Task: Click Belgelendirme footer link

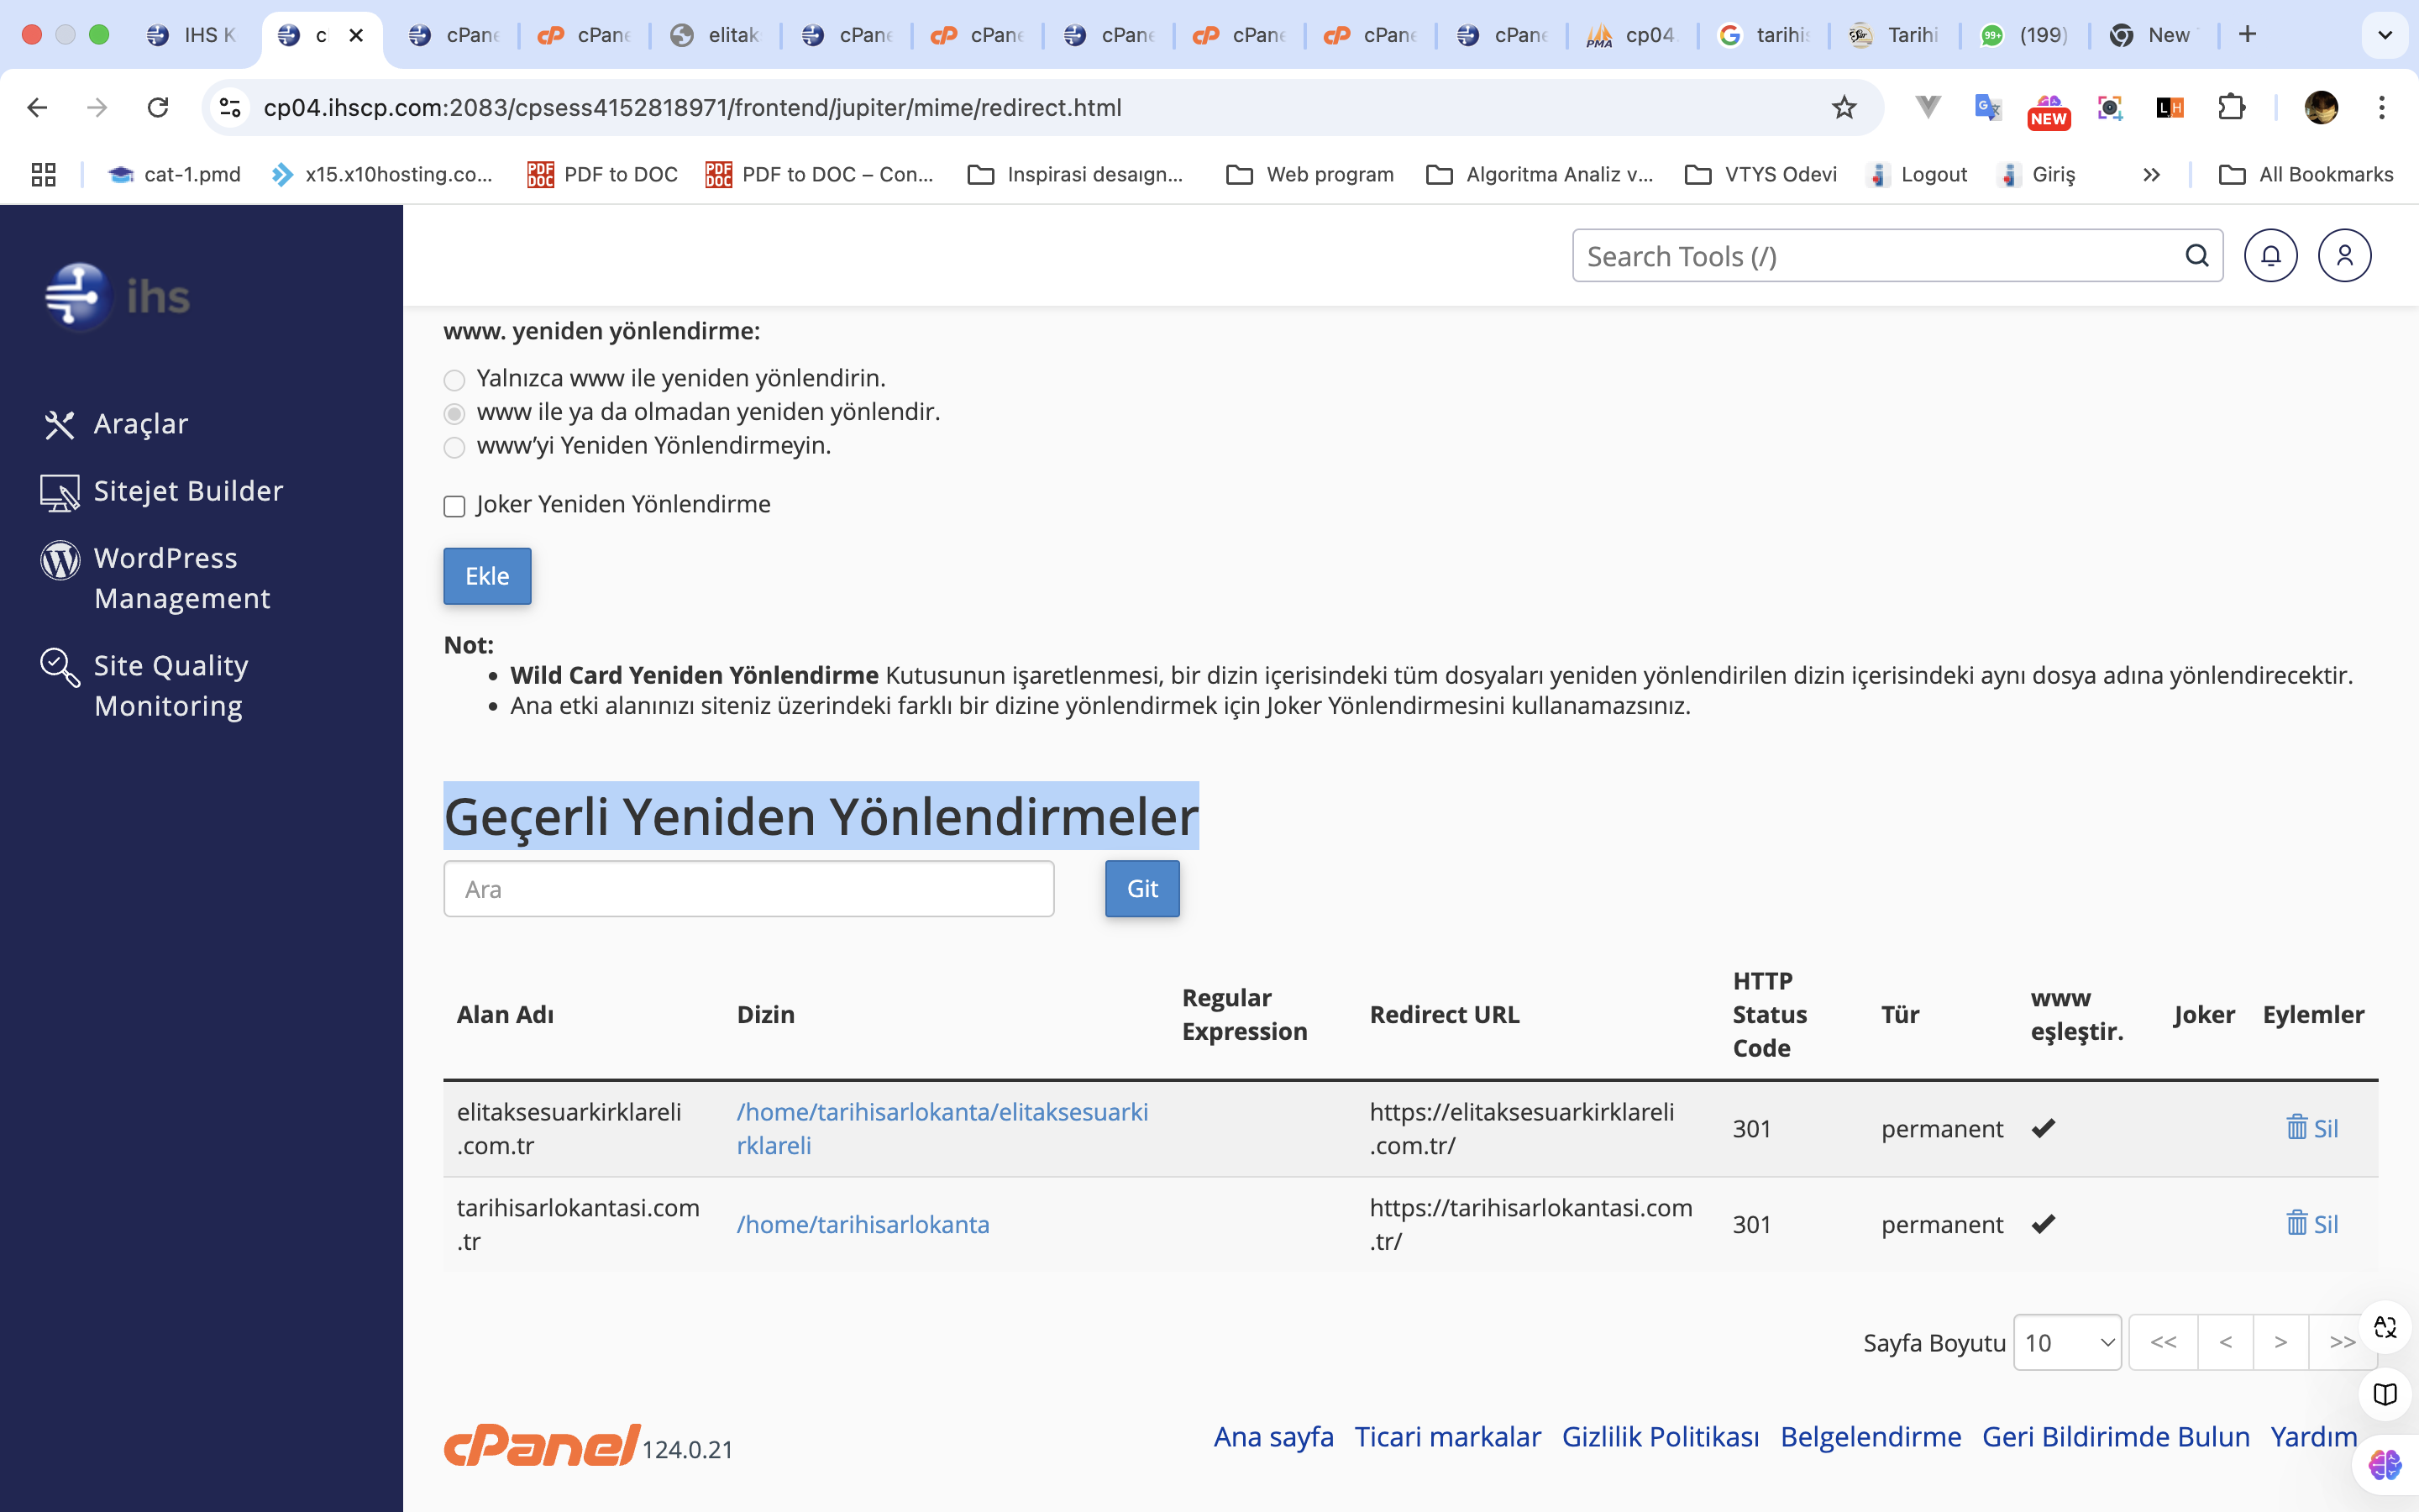Action: coord(1871,1436)
